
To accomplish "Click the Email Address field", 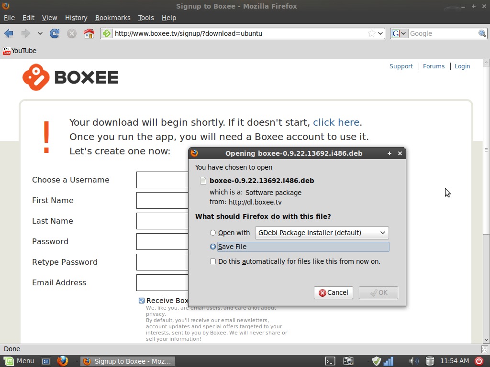I will pos(163,283).
